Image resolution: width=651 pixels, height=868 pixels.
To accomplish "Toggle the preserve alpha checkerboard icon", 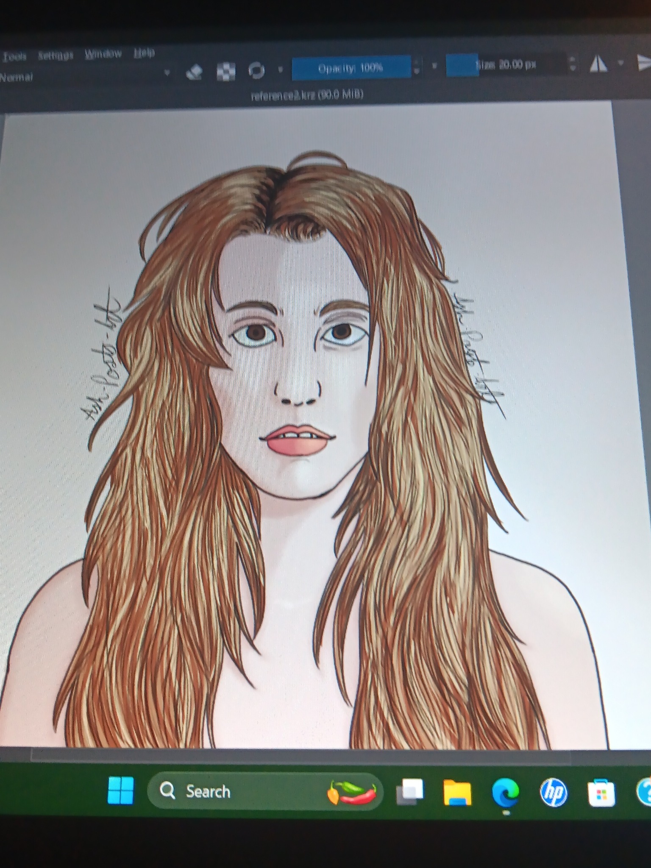I will coord(226,72).
